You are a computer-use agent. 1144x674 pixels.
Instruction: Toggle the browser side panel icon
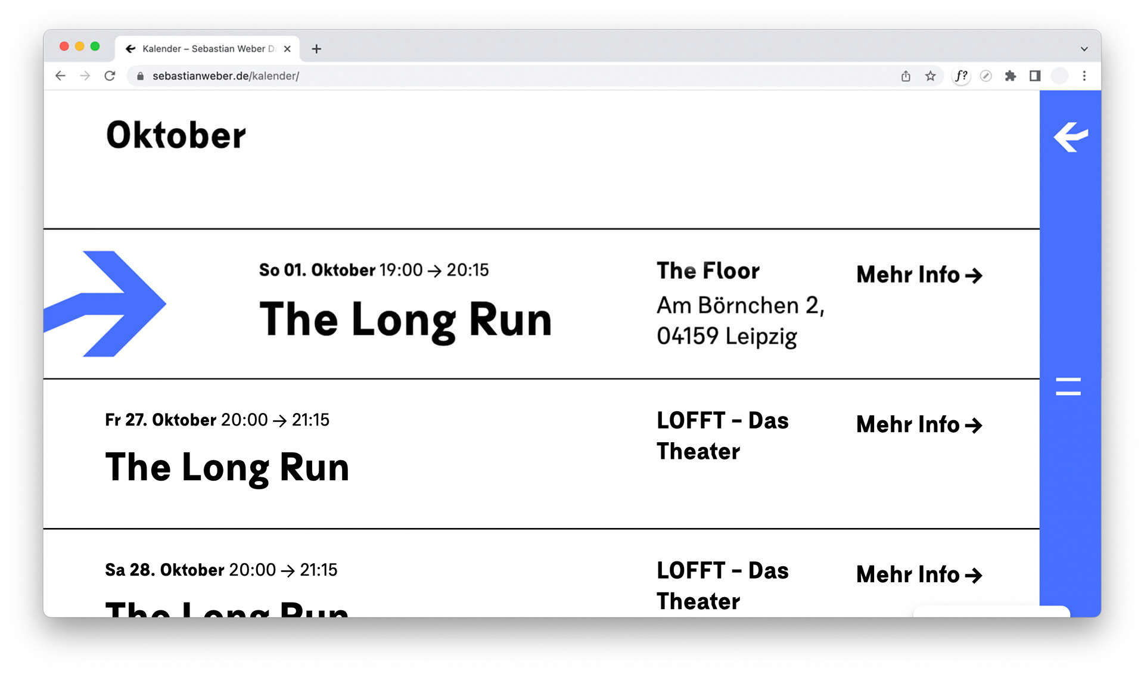[x=1035, y=76]
